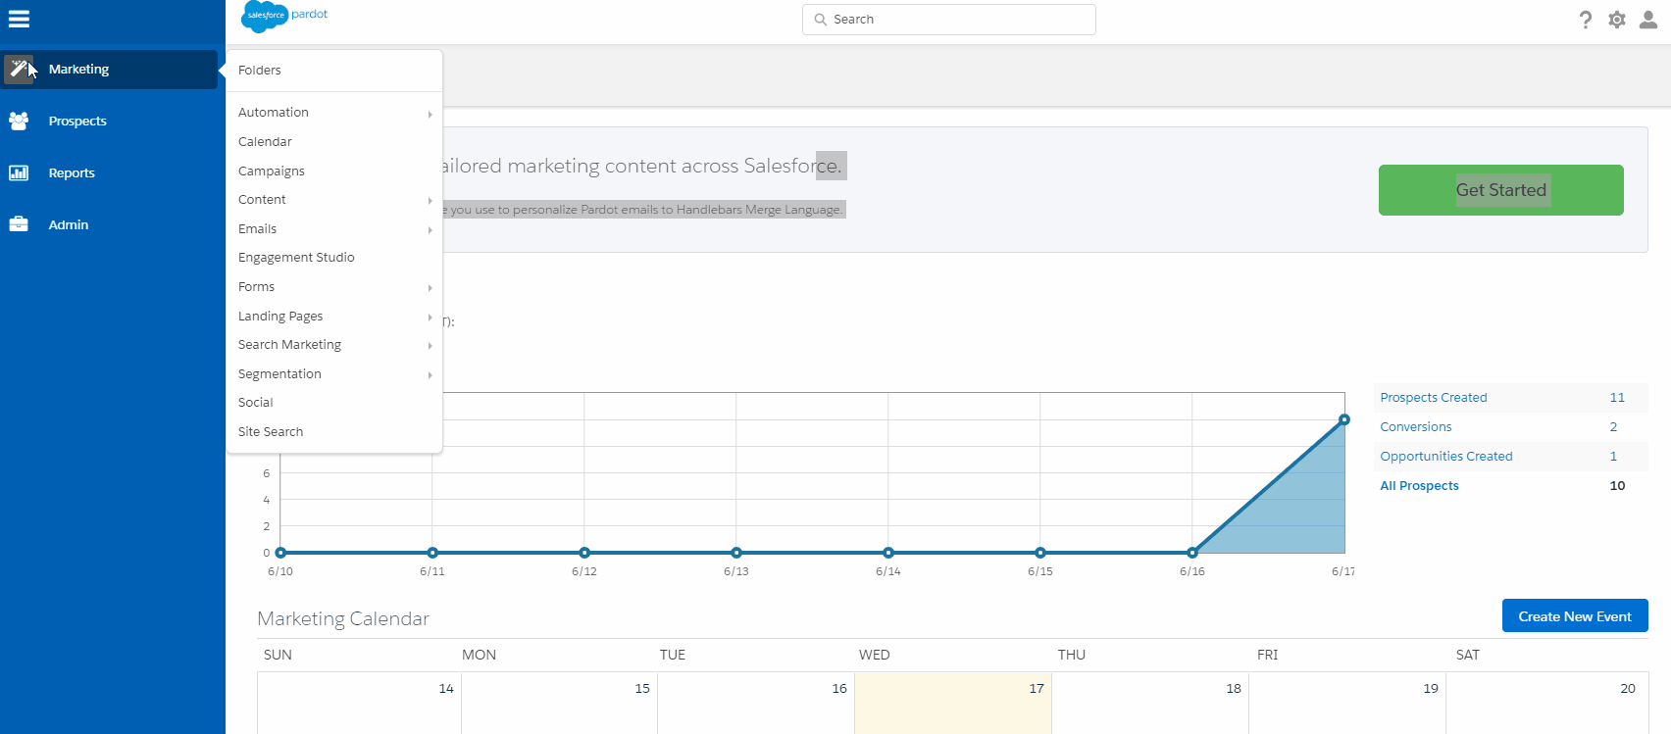The height and width of the screenshot is (734, 1671).
Task: Click the Admin briefcase icon
Action: click(x=19, y=224)
